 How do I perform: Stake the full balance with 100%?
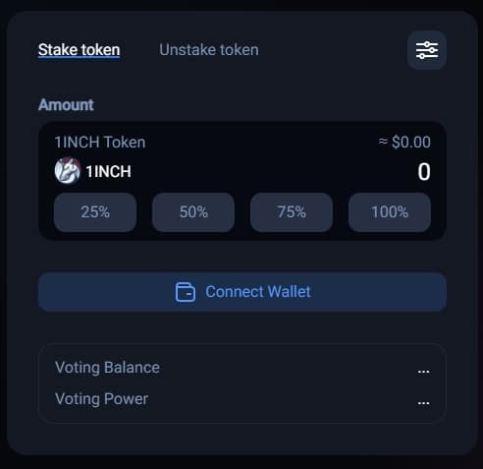coord(390,212)
